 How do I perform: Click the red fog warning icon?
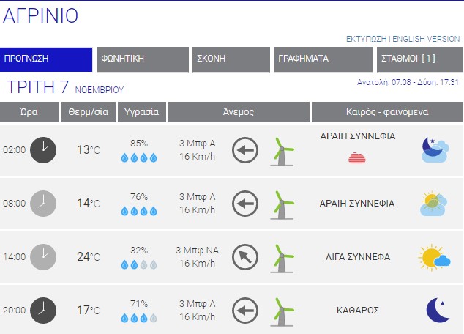click(x=357, y=157)
